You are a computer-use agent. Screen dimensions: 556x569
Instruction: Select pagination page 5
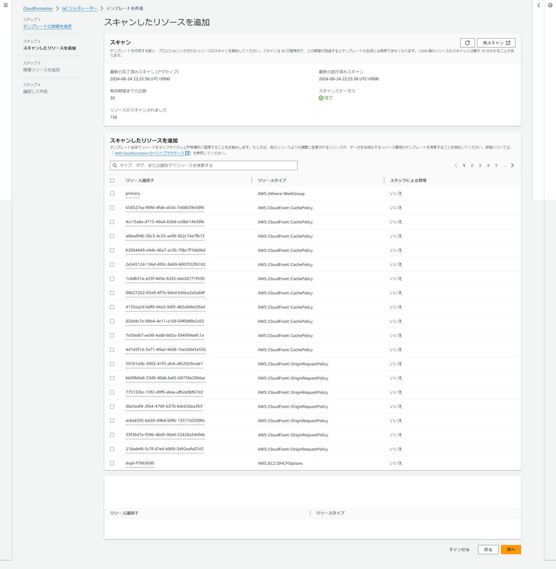(x=496, y=165)
